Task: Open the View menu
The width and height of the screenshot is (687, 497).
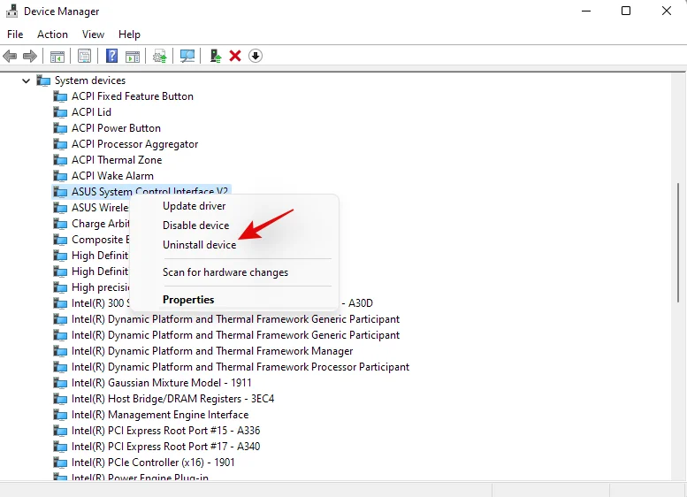Action: tap(94, 34)
